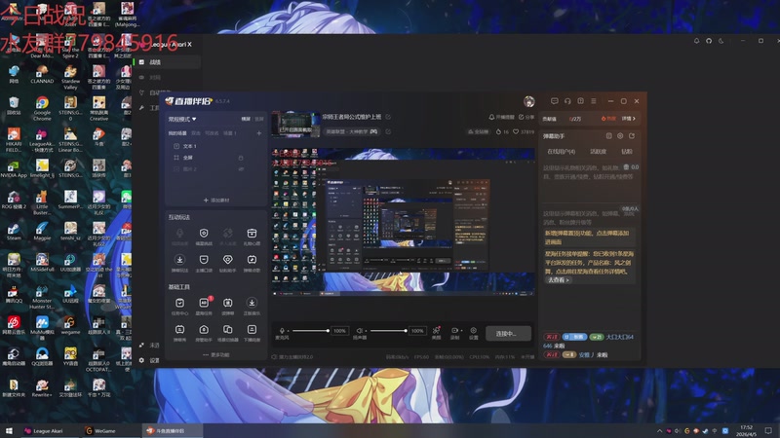The width and height of the screenshot is (780, 438).
Task: Open Google Chrome desktop shortcut
Action: pos(42,109)
